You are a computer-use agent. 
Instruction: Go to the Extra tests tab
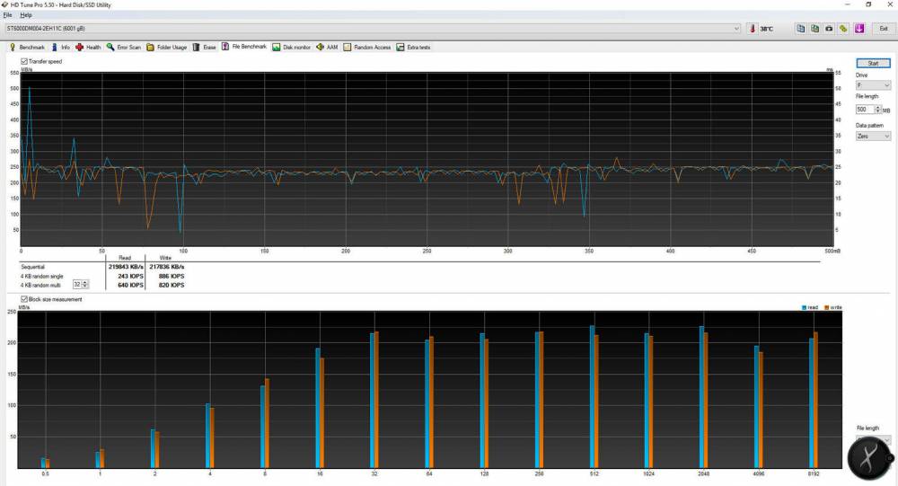click(413, 47)
